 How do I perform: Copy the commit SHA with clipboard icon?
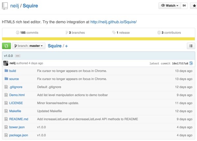coord(191,63)
